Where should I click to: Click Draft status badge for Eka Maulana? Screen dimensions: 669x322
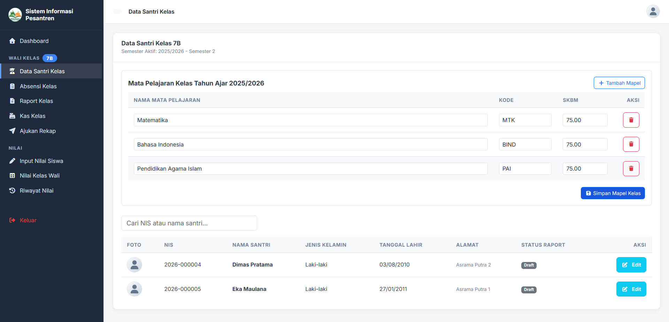coord(529,290)
